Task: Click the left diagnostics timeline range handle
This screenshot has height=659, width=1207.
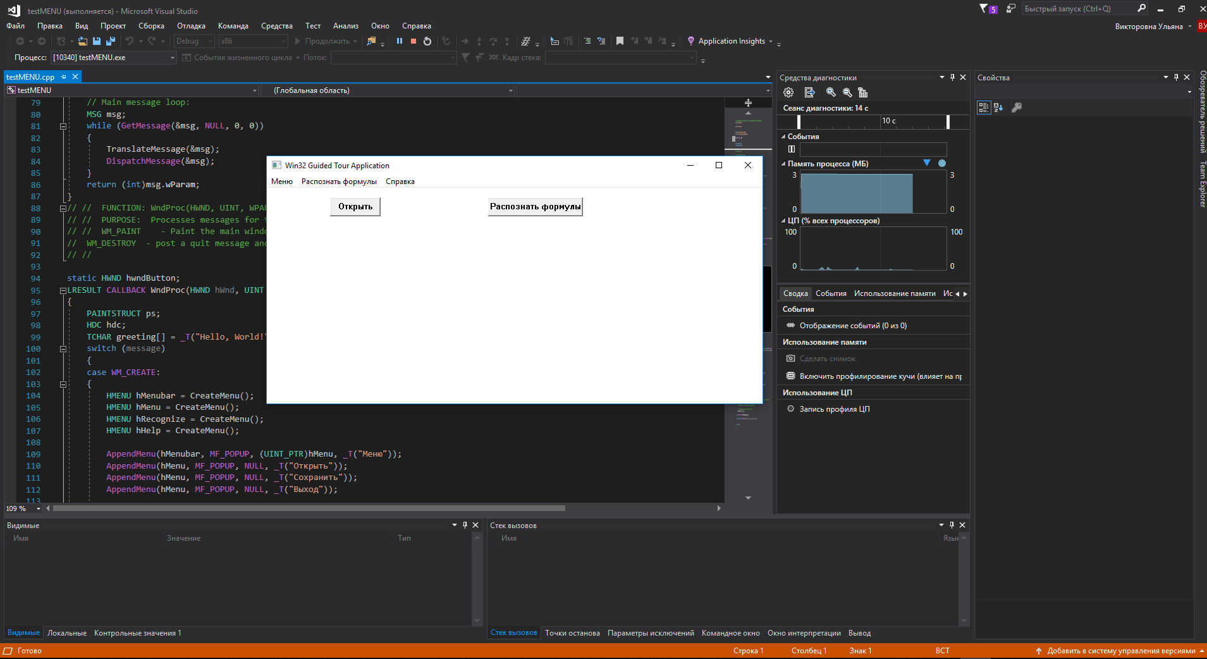Action: tap(799, 121)
